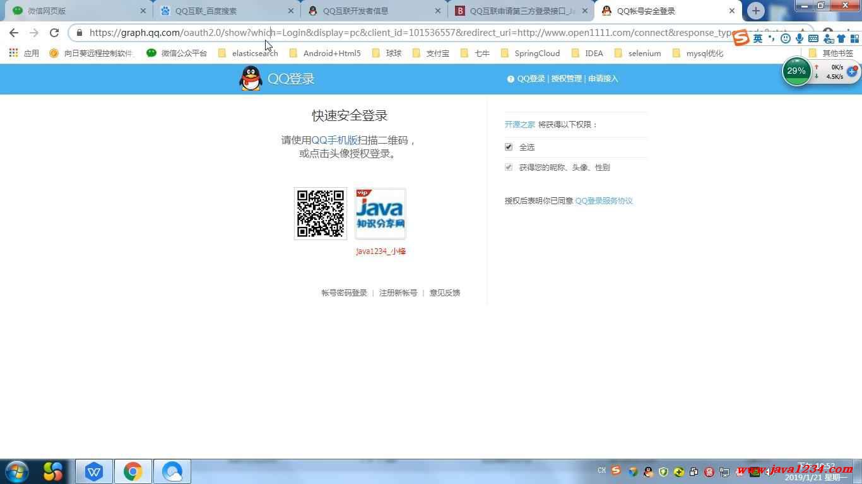This screenshot has height=484, width=862.
Task: Open the Windows Start button
Action: coord(17,471)
